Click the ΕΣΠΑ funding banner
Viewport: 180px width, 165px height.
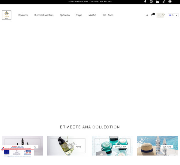click(17, 151)
